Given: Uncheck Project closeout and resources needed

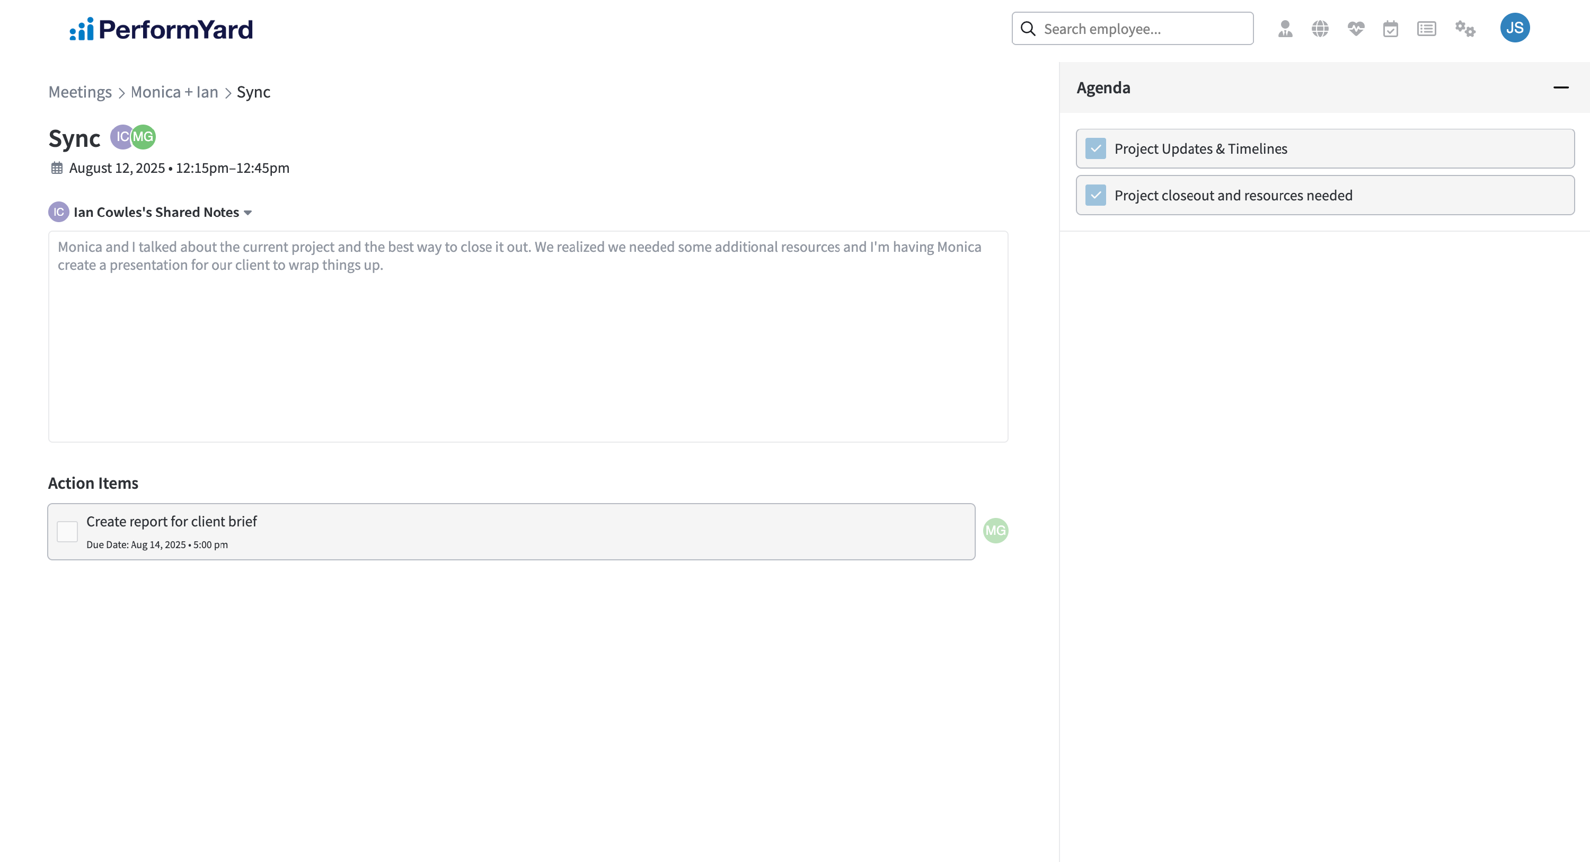Looking at the screenshot, I should tap(1096, 195).
